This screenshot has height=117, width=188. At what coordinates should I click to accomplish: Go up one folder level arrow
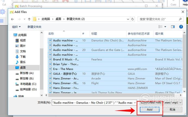(x=29, y=19)
